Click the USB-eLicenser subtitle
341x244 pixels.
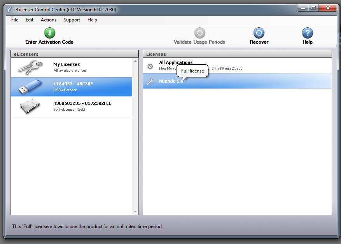(65, 90)
